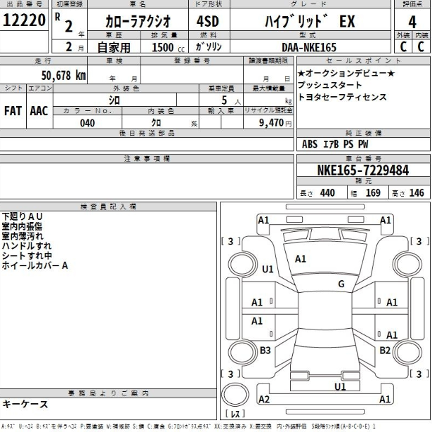Select the U1 mark near the trunk

pos(340,386)
